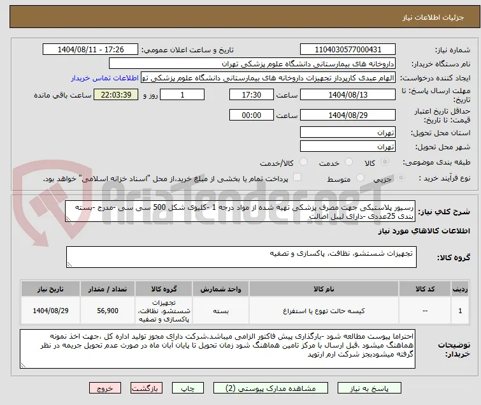Click the شهر محل تحویل field
This screenshot has height=405, width=481.
coord(348,147)
